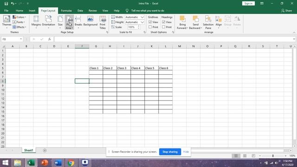Switch to the Review tab

coord(93,11)
